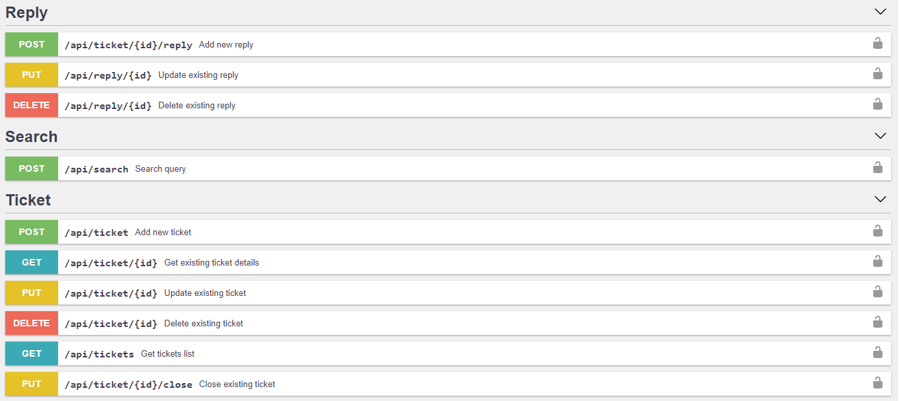Image resolution: width=899 pixels, height=401 pixels.
Task: Expand the GET /api/tickets endpoint
Action: point(448,353)
